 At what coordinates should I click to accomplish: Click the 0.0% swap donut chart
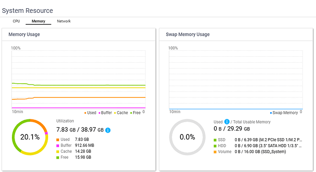(187, 137)
